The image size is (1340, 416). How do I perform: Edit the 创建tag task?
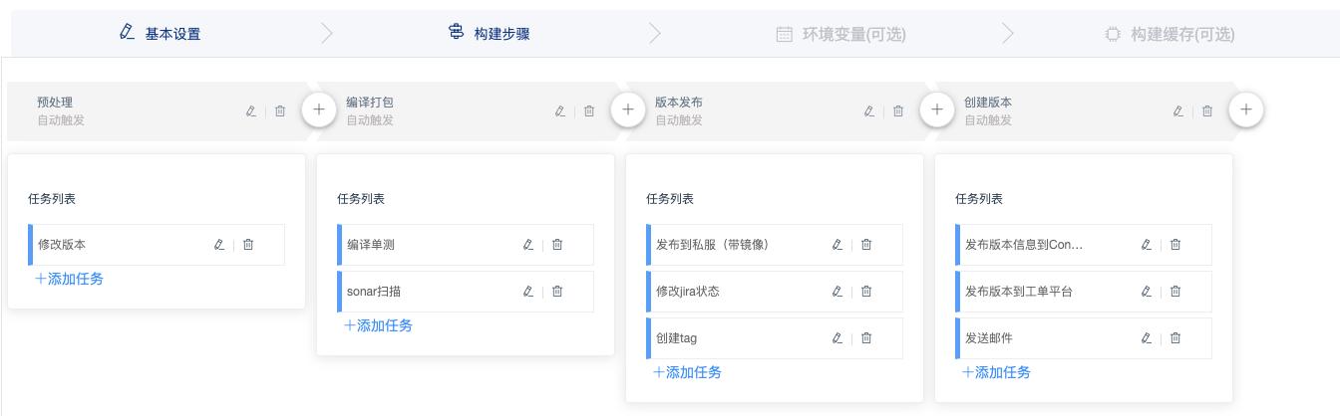[837, 338]
